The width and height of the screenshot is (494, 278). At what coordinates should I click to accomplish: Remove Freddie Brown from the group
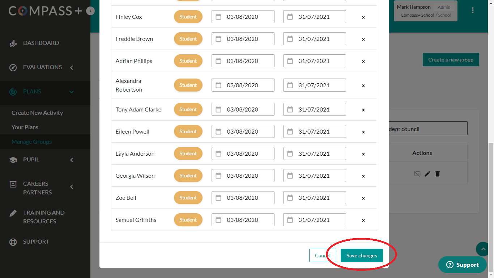(x=363, y=39)
